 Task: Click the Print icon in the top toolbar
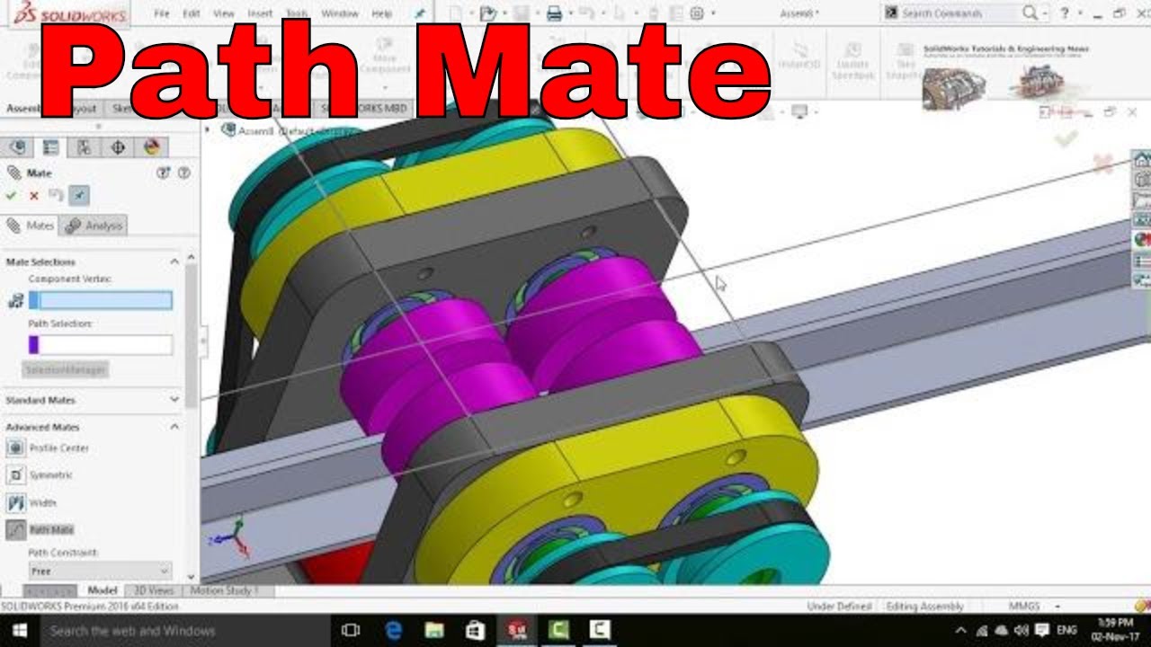pyautogui.click(x=555, y=13)
